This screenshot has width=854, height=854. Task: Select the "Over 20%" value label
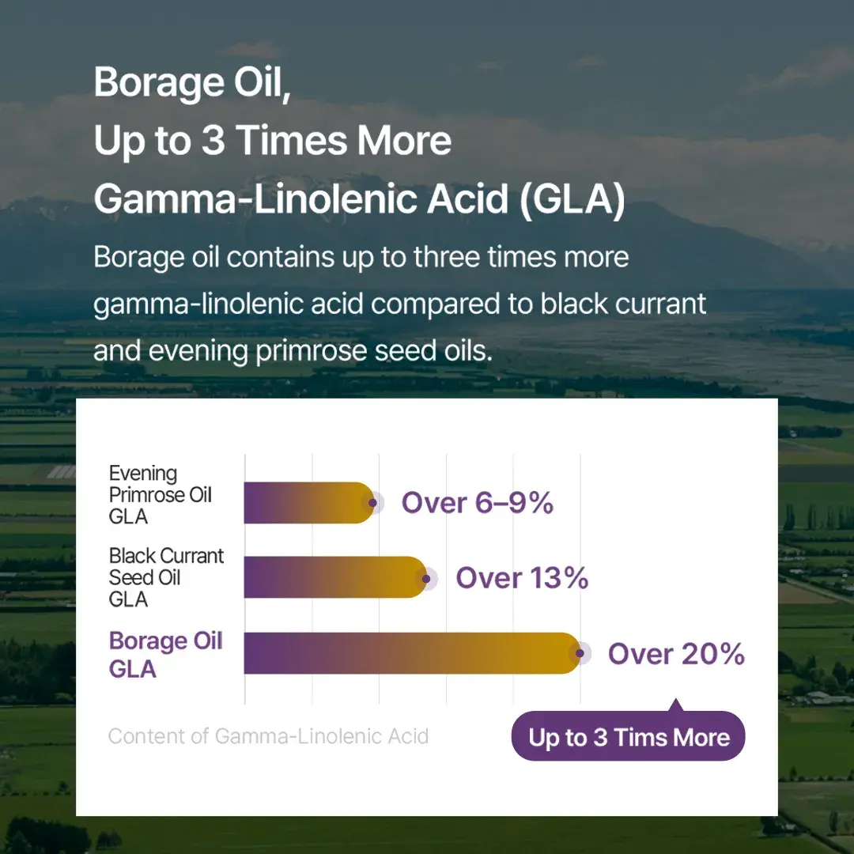676,654
